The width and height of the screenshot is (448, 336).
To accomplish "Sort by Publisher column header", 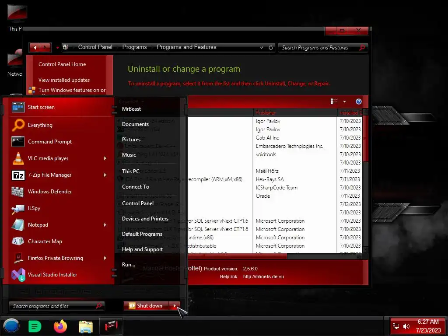I will (x=295, y=113).
